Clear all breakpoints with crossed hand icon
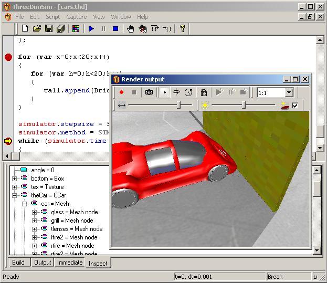This screenshot has width=327, height=283. pos(143,28)
